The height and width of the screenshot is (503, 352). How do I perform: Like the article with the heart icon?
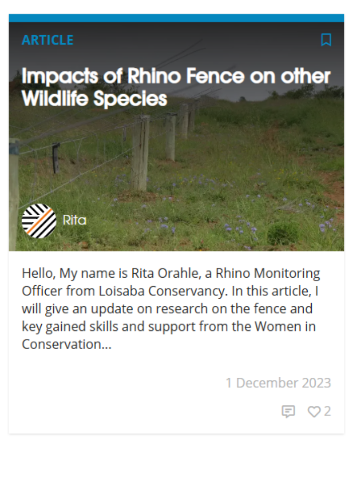click(x=314, y=411)
